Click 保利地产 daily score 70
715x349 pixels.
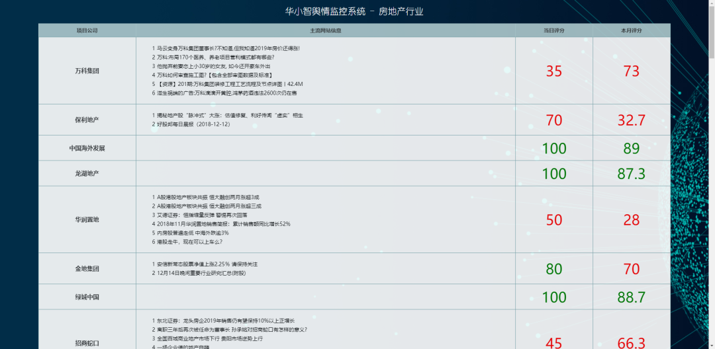(x=554, y=120)
